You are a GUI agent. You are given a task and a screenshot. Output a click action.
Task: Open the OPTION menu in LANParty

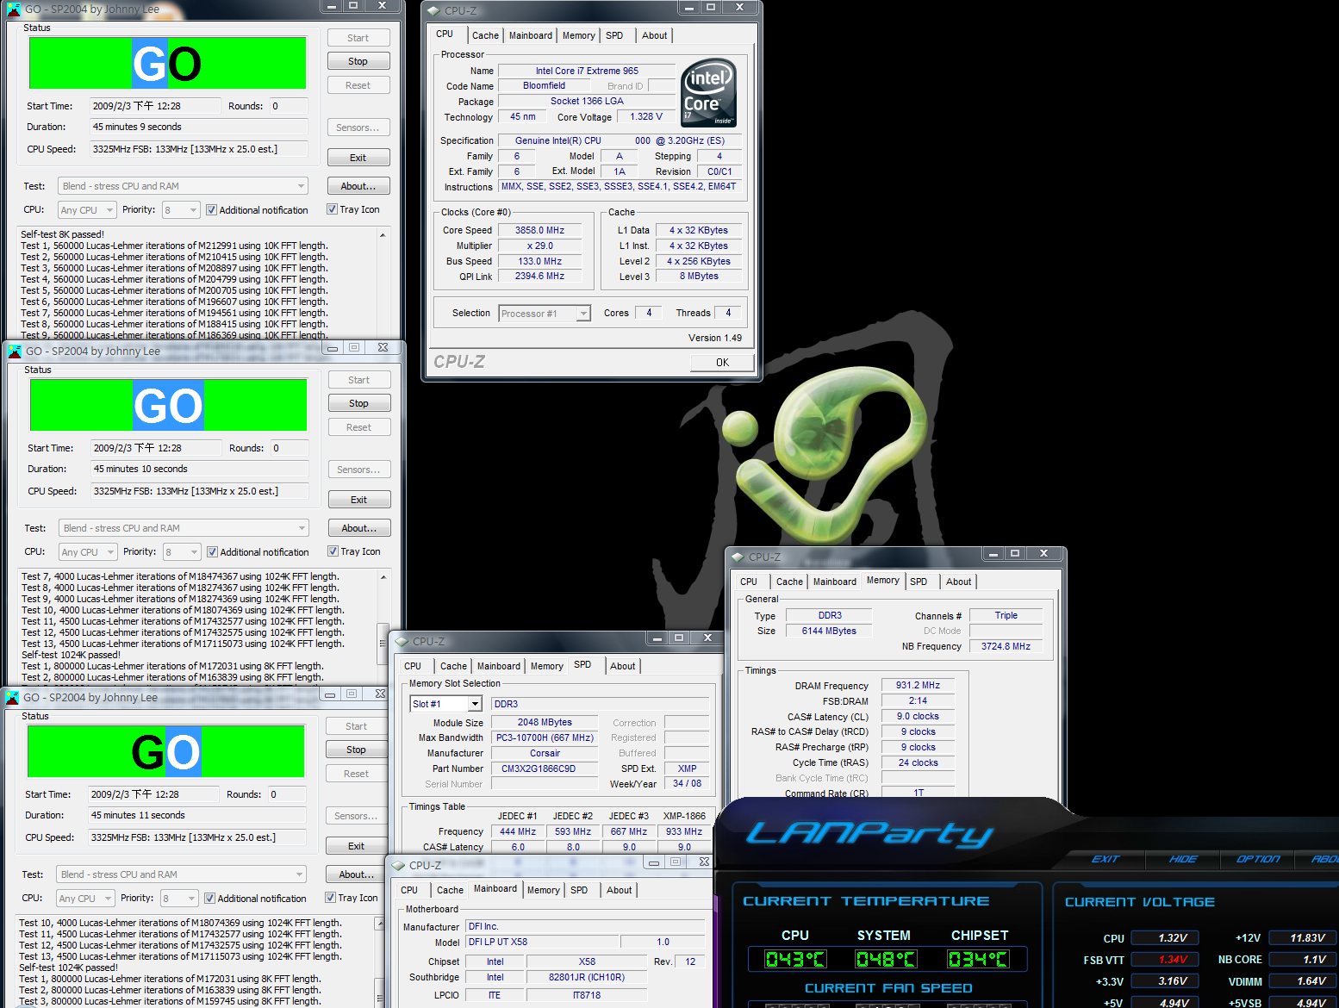click(x=1257, y=859)
